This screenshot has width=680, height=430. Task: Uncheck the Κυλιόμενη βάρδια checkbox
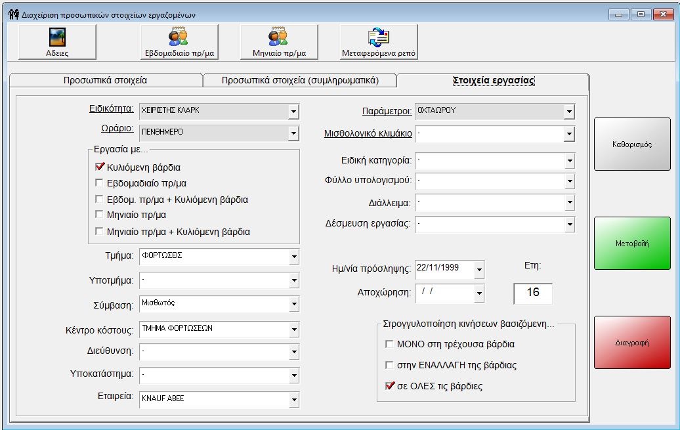pos(100,167)
